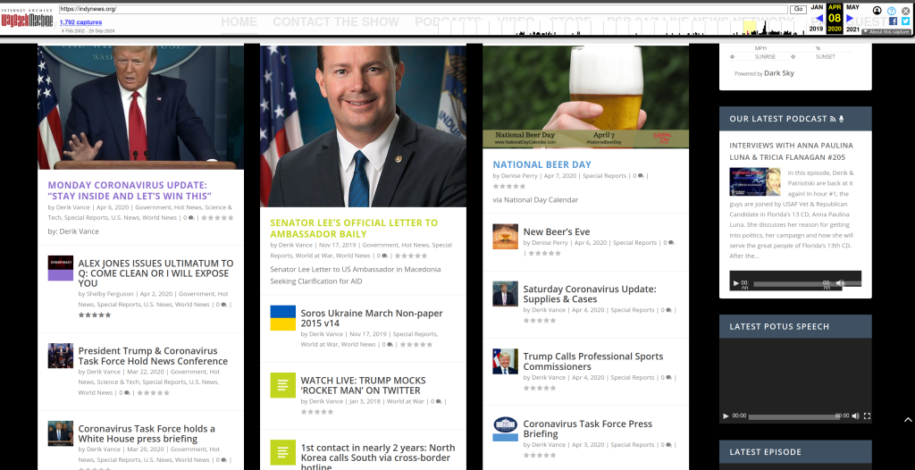The image size is (915, 470).
Task: Click the Go button beside the URL
Action: click(798, 9)
